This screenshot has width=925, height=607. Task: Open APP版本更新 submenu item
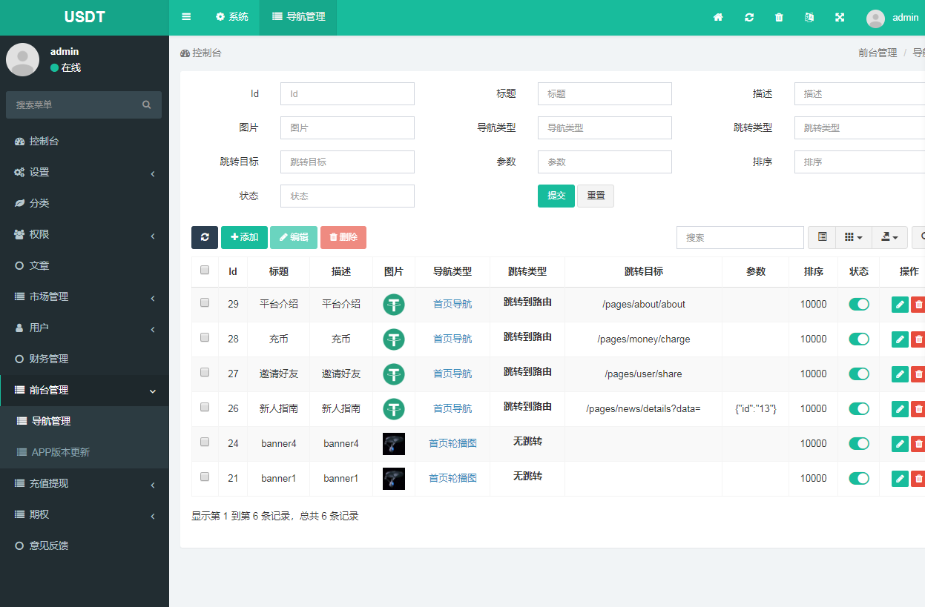coord(85,452)
